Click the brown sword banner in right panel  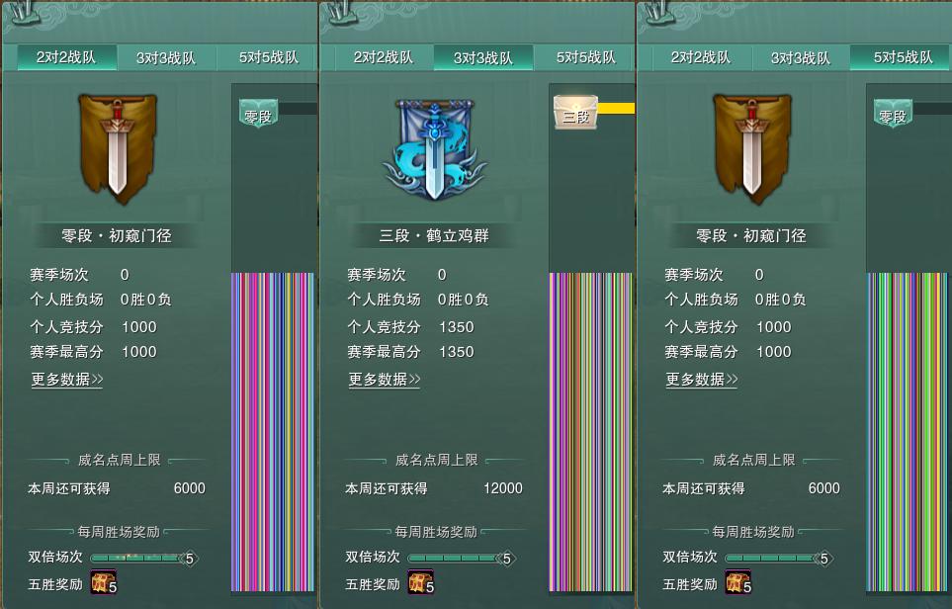[x=752, y=148]
